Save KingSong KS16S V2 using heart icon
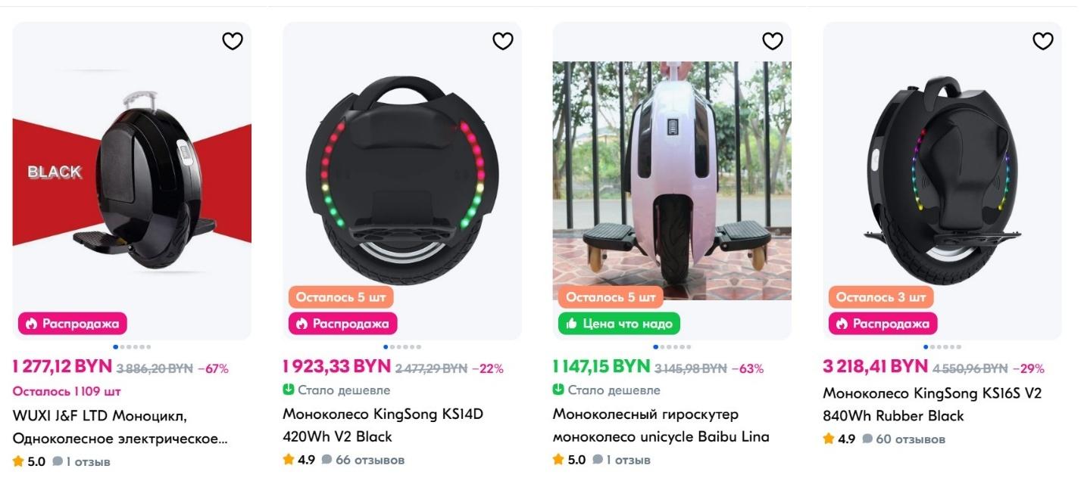1084x481 pixels. click(x=1043, y=41)
